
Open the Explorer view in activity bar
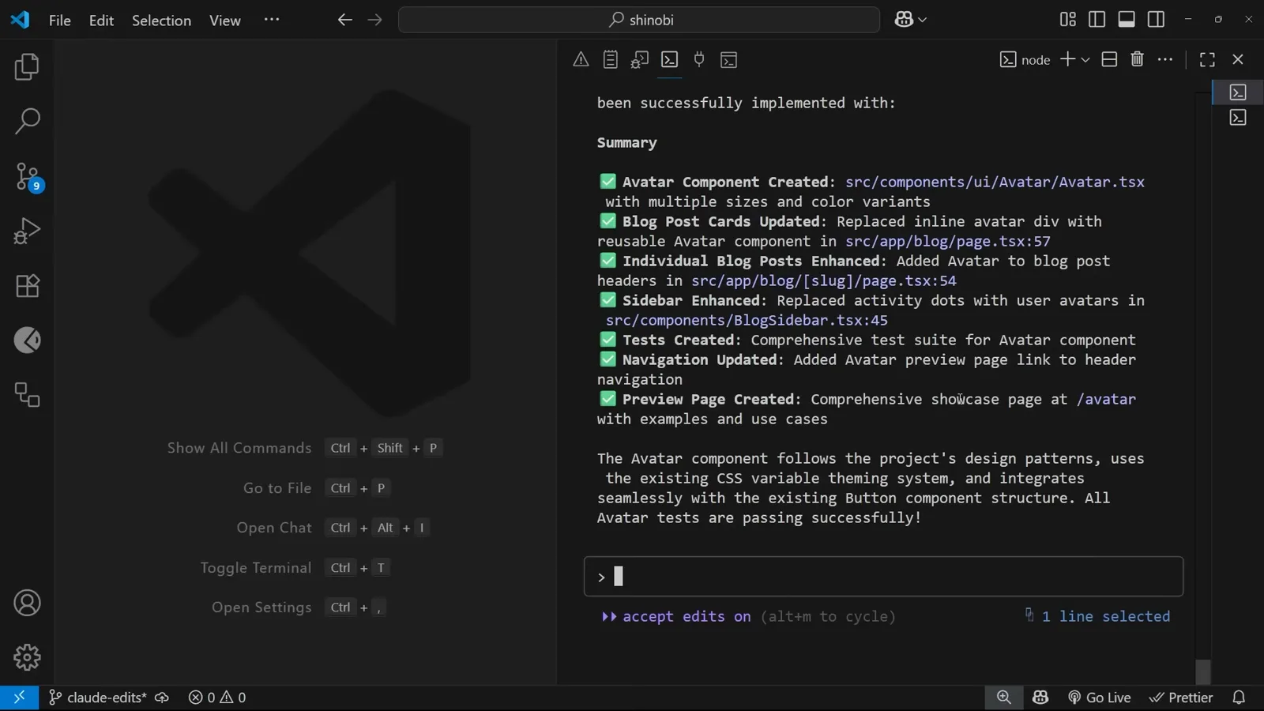(x=27, y=67)
